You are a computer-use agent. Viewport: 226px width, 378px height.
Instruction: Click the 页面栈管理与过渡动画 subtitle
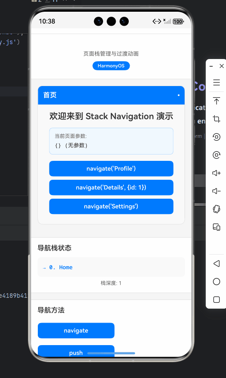(x=111, y=54)
